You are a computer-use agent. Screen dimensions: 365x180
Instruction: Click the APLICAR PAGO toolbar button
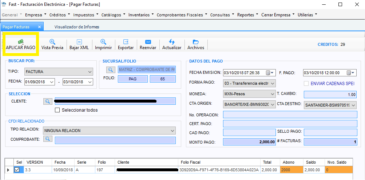click(x=20, y=44)
